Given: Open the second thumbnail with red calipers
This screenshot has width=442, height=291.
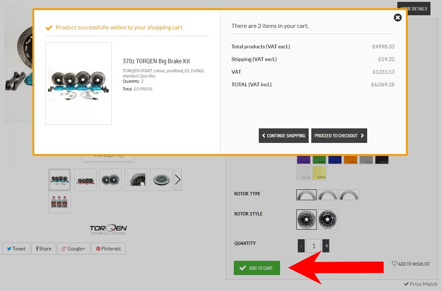Looking at the screenshot, I should tap(85, 180).
